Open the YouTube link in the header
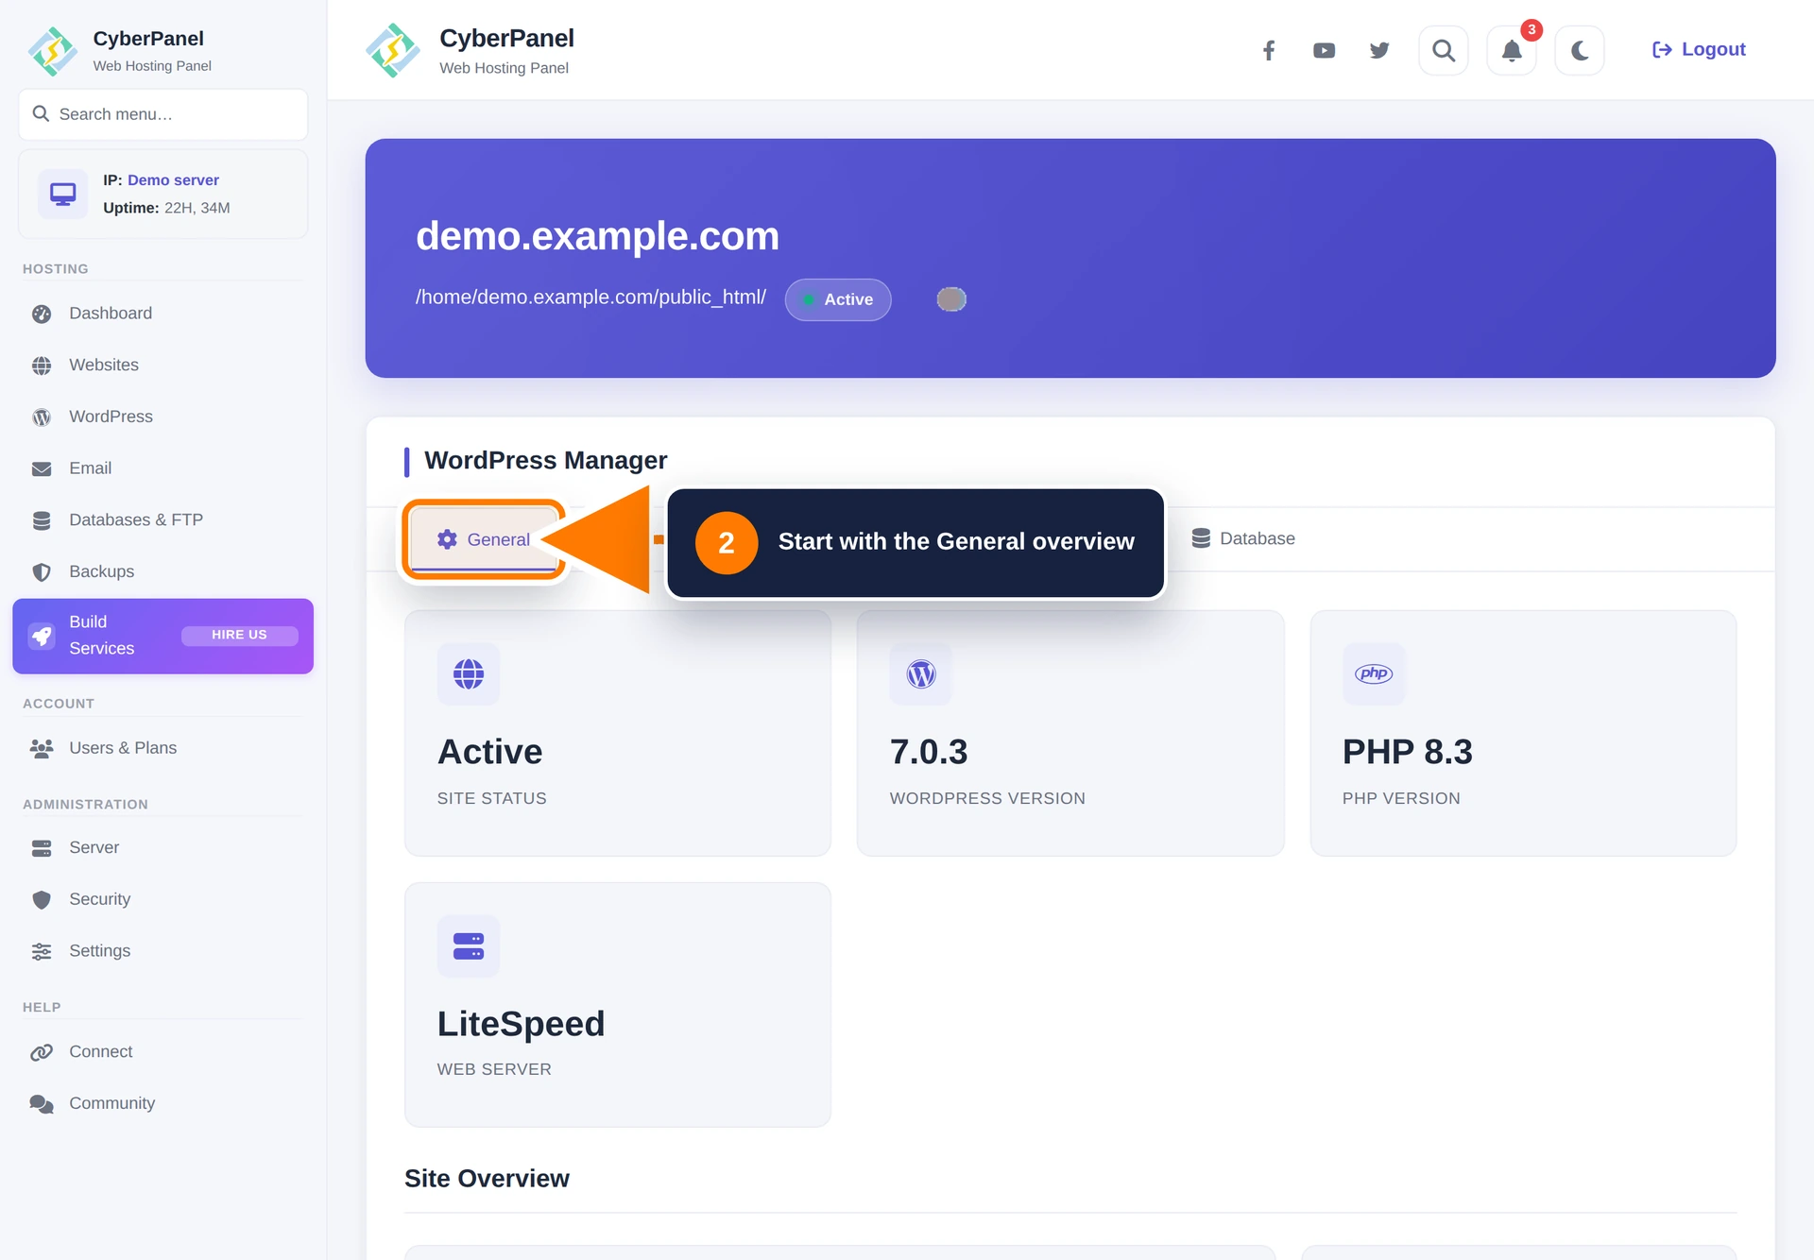This screenshot has width=1814, height=1260. point(1324,50)
